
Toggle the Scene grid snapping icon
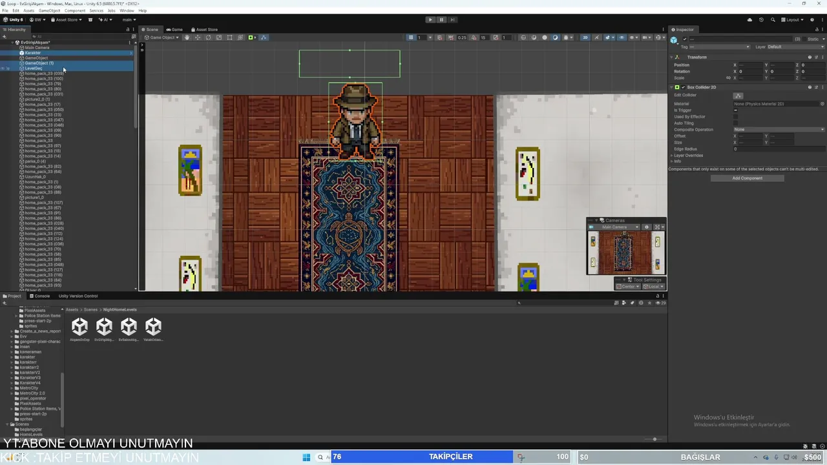click(x=439, y=37)
